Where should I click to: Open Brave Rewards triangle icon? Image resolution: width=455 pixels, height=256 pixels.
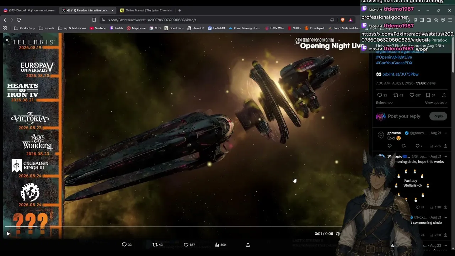350,20
